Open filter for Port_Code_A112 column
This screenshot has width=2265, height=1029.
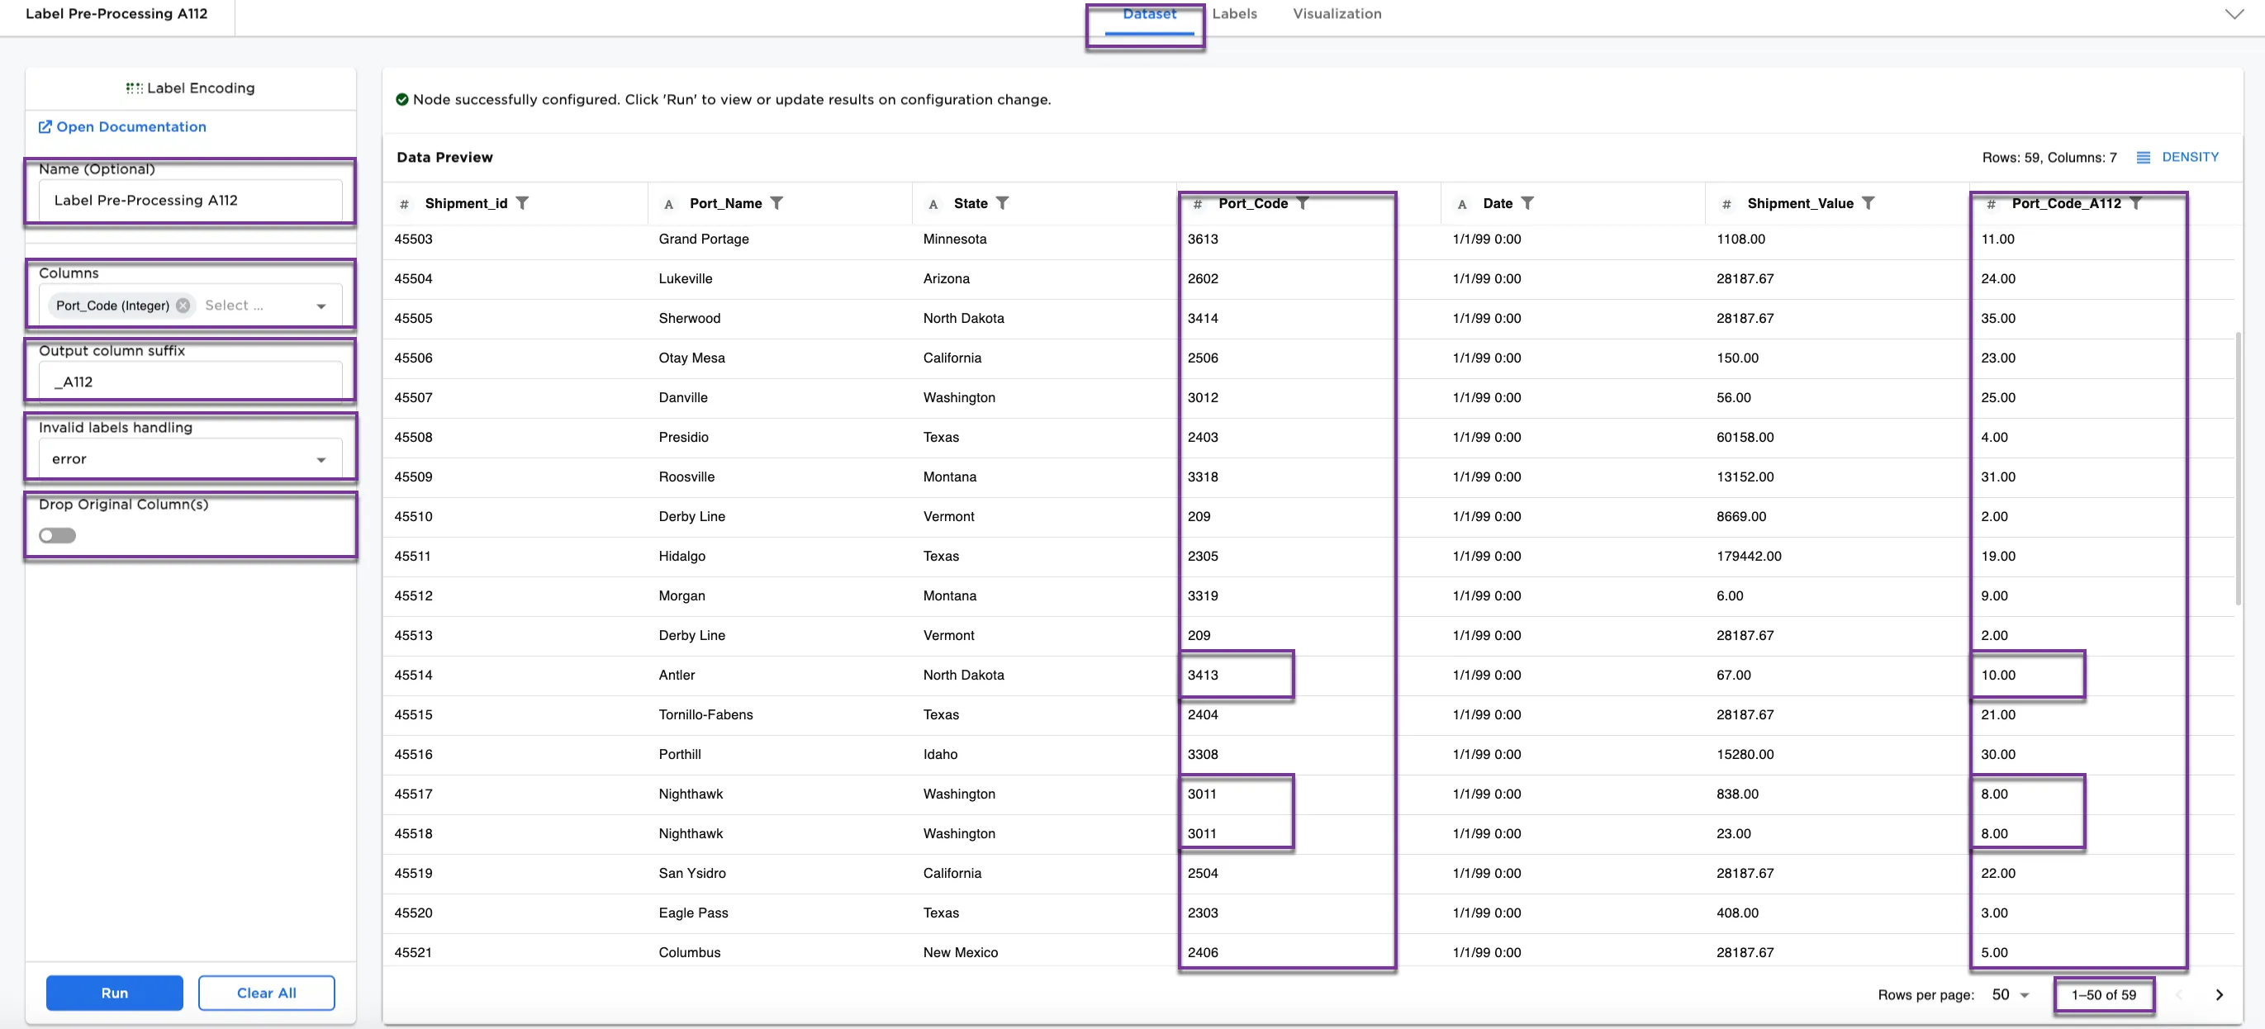point(2136,203)
